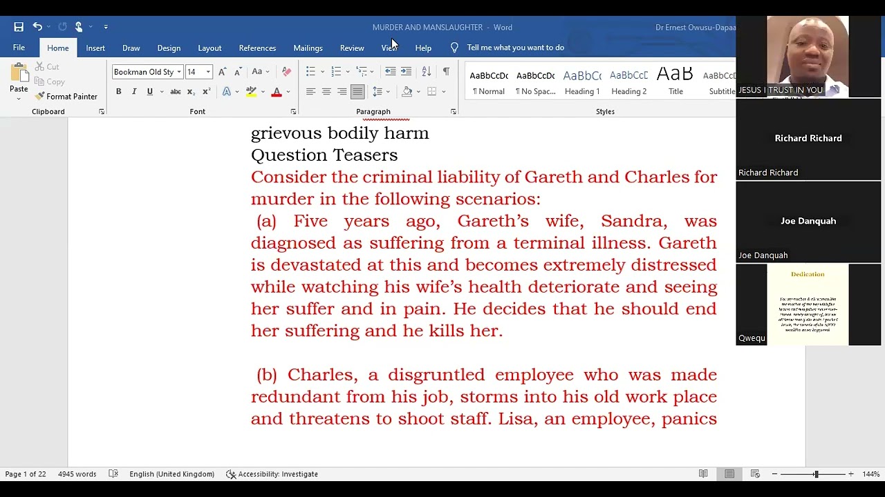
Task: Clear all formatting with the eraser icon
Action: pyautogui.click(x=287, y=72)
